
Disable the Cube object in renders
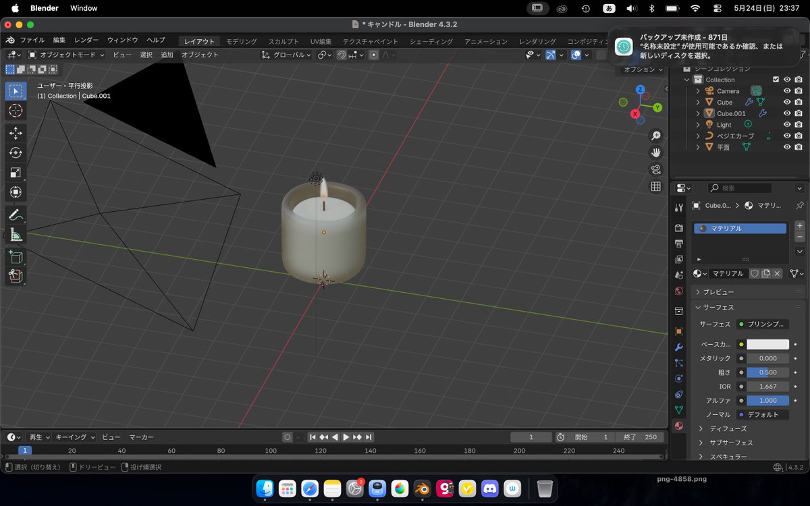799,103
